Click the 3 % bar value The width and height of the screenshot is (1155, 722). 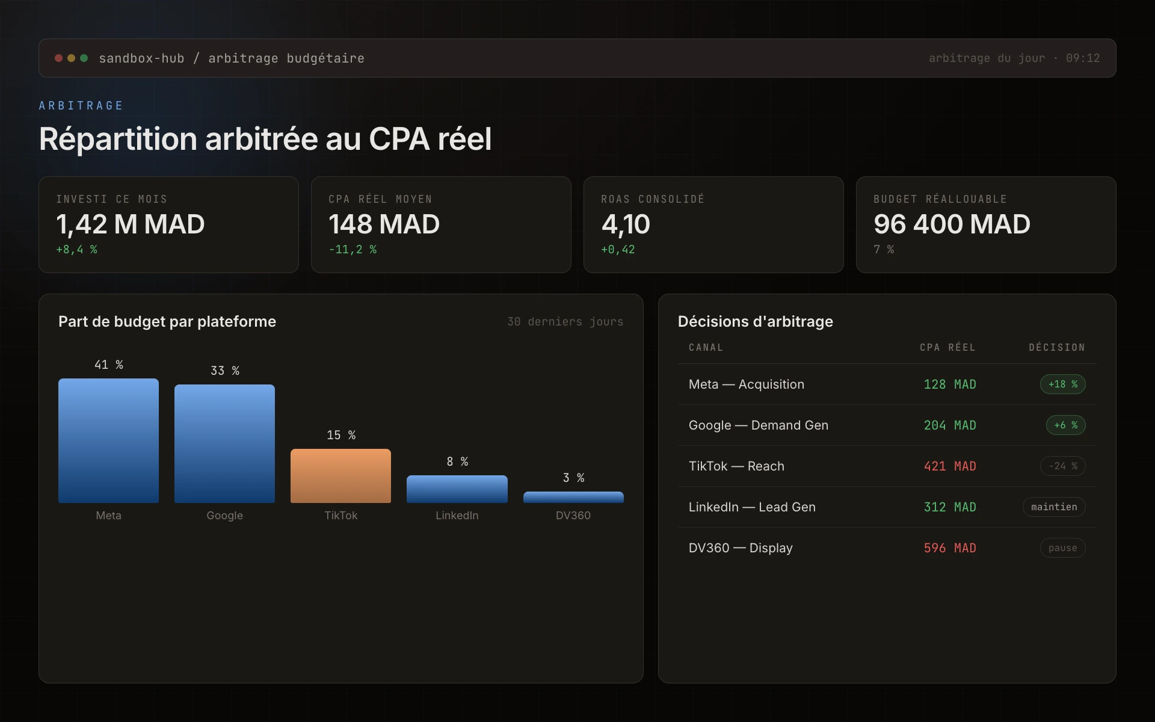[x=573, y=478]
